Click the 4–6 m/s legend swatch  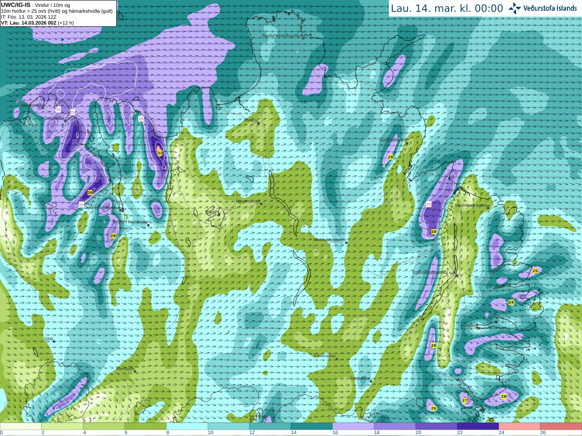104,426
